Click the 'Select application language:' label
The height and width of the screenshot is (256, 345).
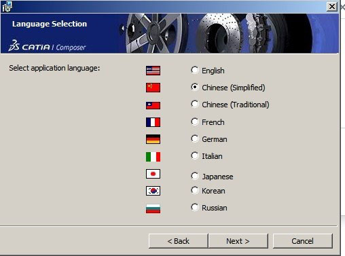(x=54, y=68)
